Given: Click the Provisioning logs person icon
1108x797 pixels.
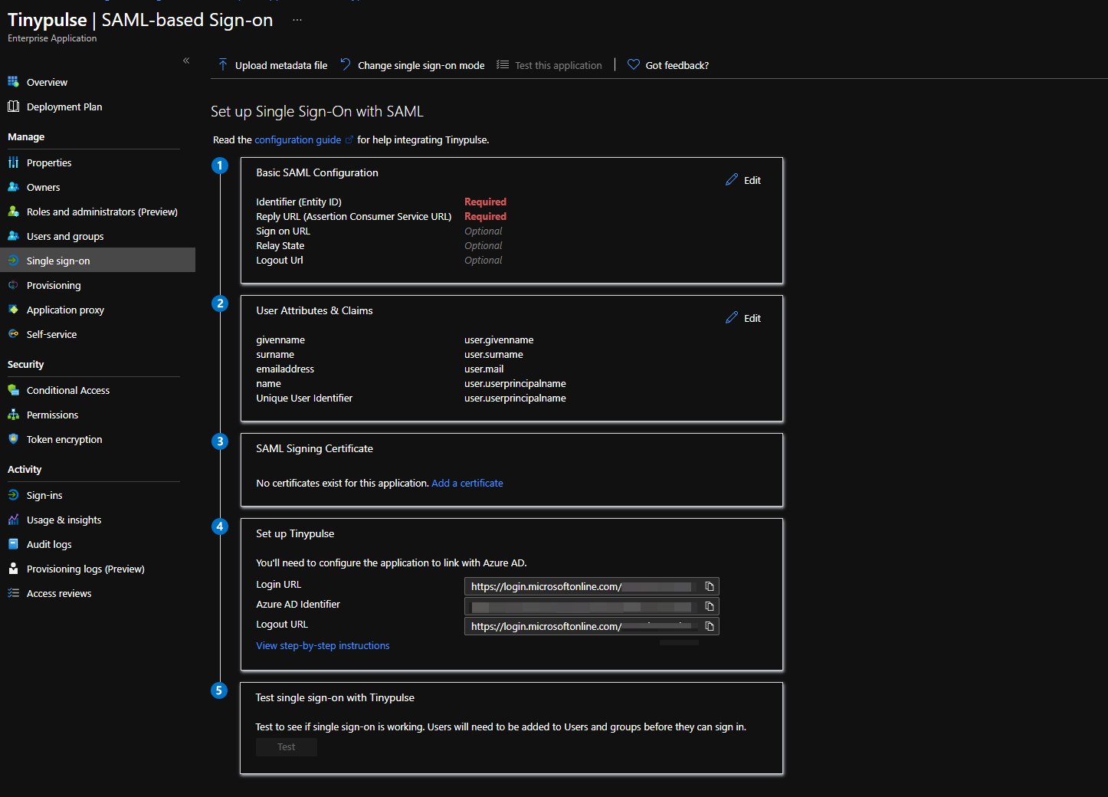Looking at the screenshot, I should 13,568.
